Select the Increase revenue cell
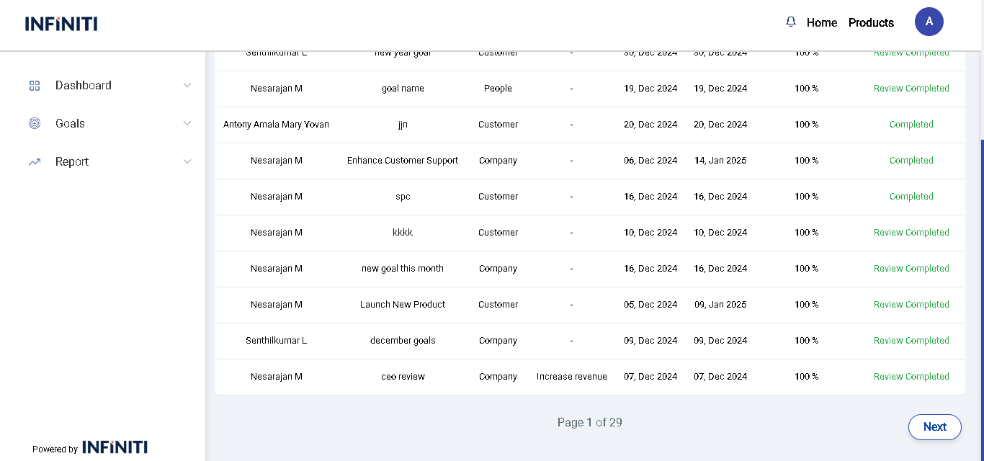The height and width of the screenshot is (461, 984). pyautogui.click(x=571, y=377)
